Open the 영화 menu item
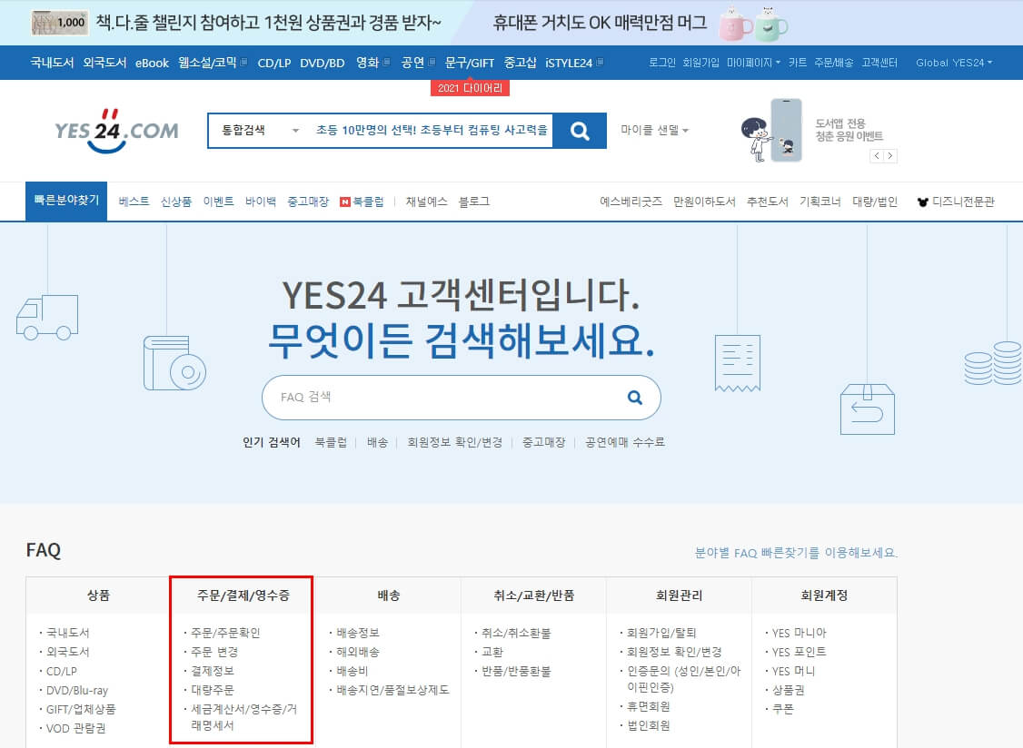1023x748 pixels. coord(372,63)
